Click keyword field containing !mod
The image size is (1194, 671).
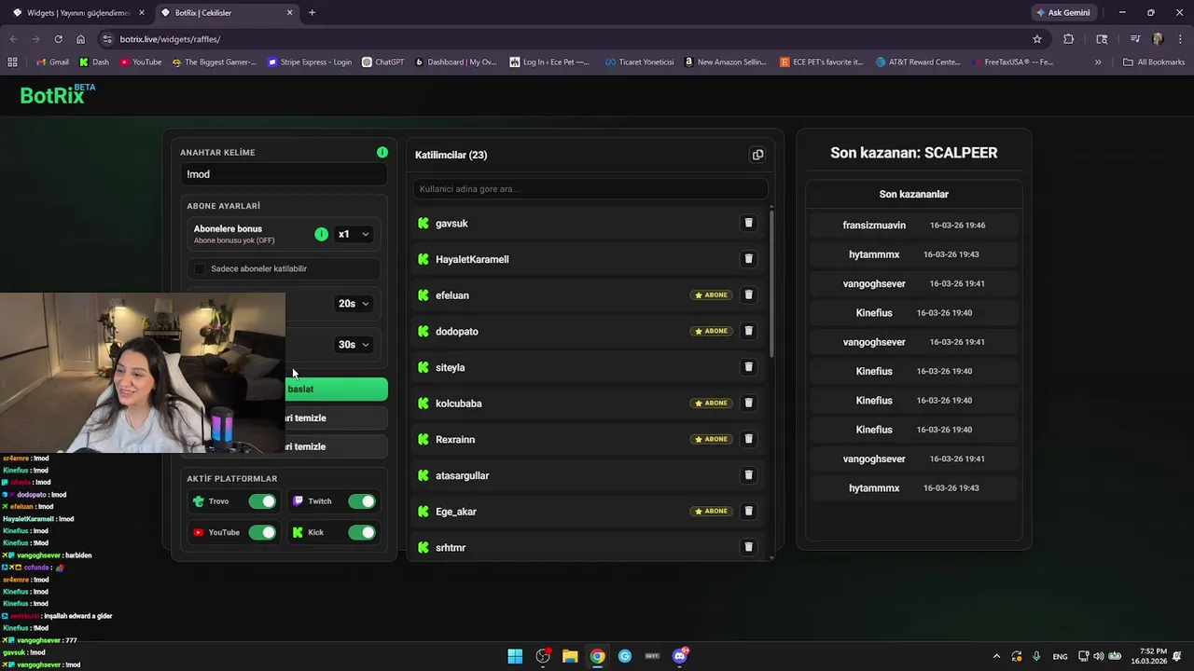[x=284, y=174]
